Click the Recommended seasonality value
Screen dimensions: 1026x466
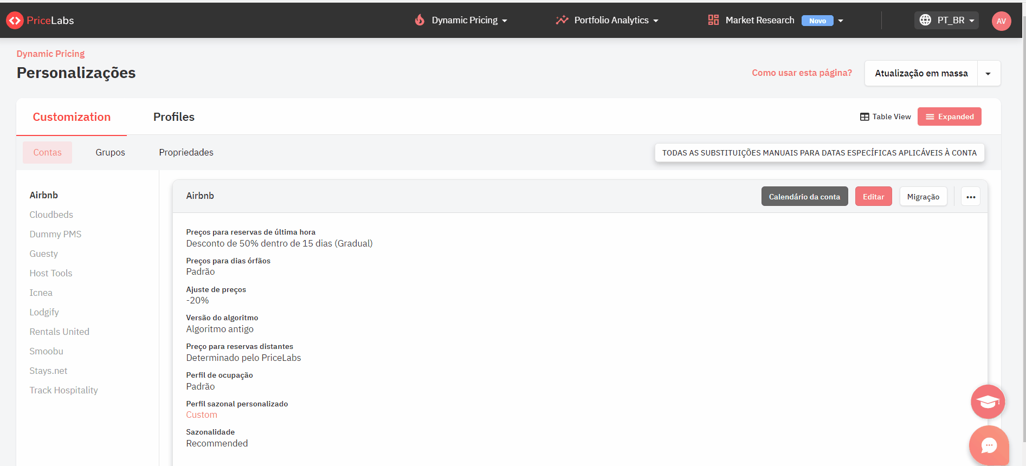tap(217, 443)
